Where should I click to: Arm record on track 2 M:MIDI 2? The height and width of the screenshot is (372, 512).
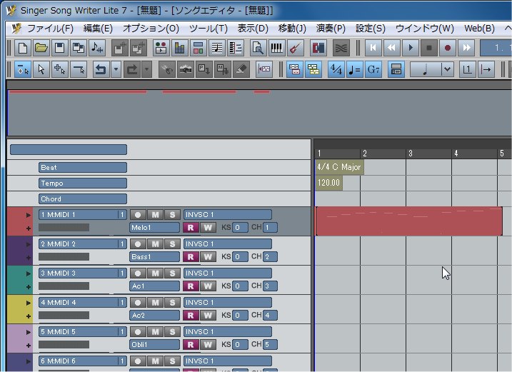pos(138,244)
